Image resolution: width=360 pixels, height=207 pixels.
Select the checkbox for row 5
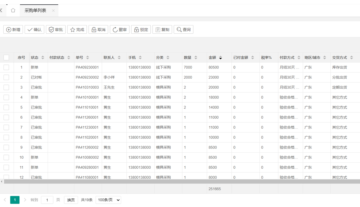point(6,107)
